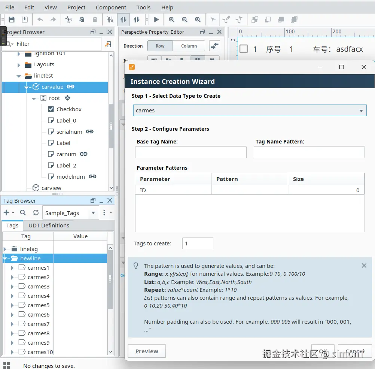The width and height of the screenshot is (375, 369).
Task: Select the arrow selection tool
Action: point(213,19)
